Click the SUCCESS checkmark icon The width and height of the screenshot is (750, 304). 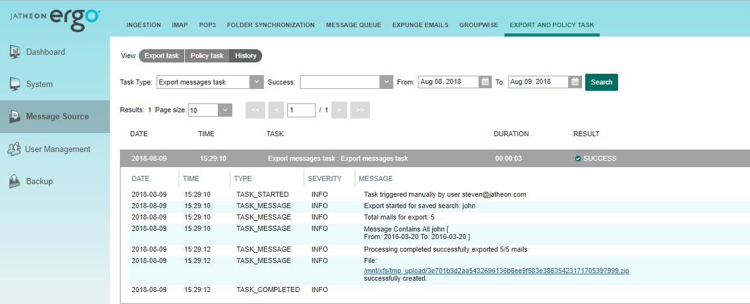pyautogui.click(x=578, y=159)
